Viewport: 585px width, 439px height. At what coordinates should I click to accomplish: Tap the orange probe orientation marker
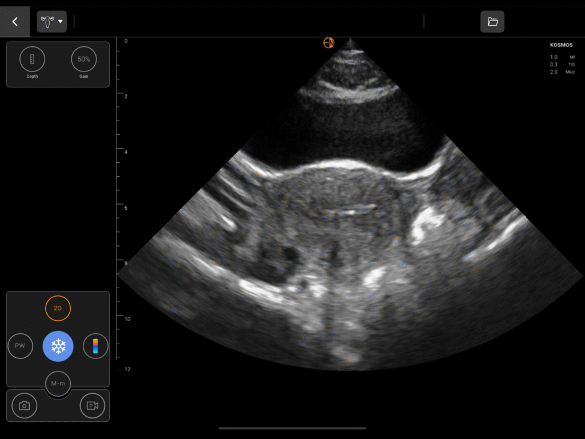(328, 43)
